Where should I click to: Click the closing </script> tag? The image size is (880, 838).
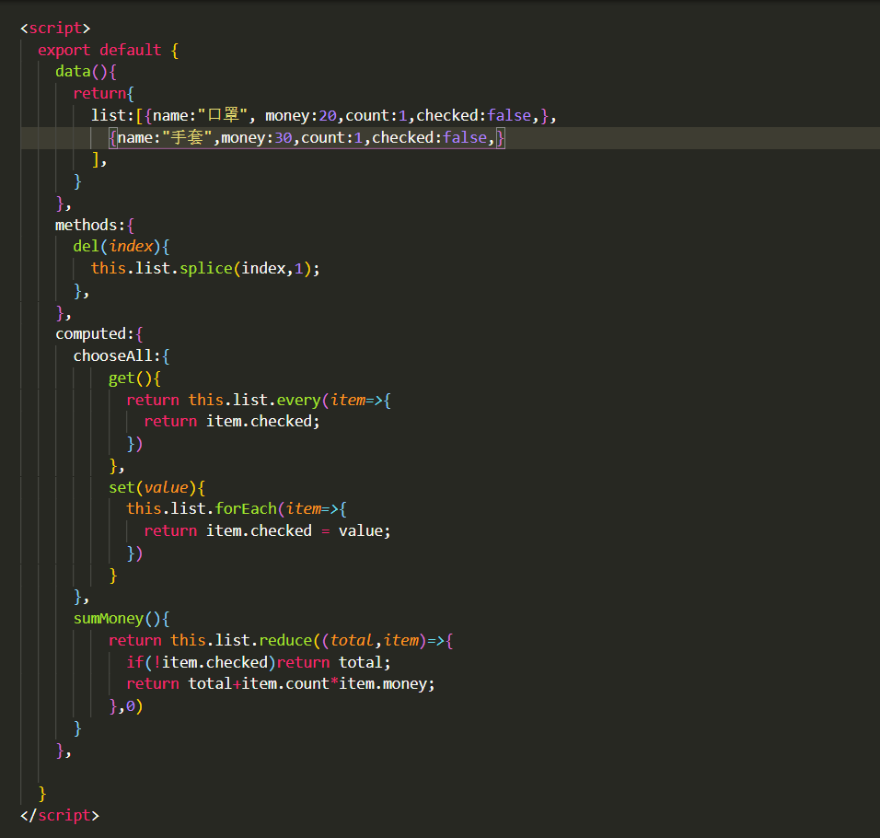click(x=60, y=815)
